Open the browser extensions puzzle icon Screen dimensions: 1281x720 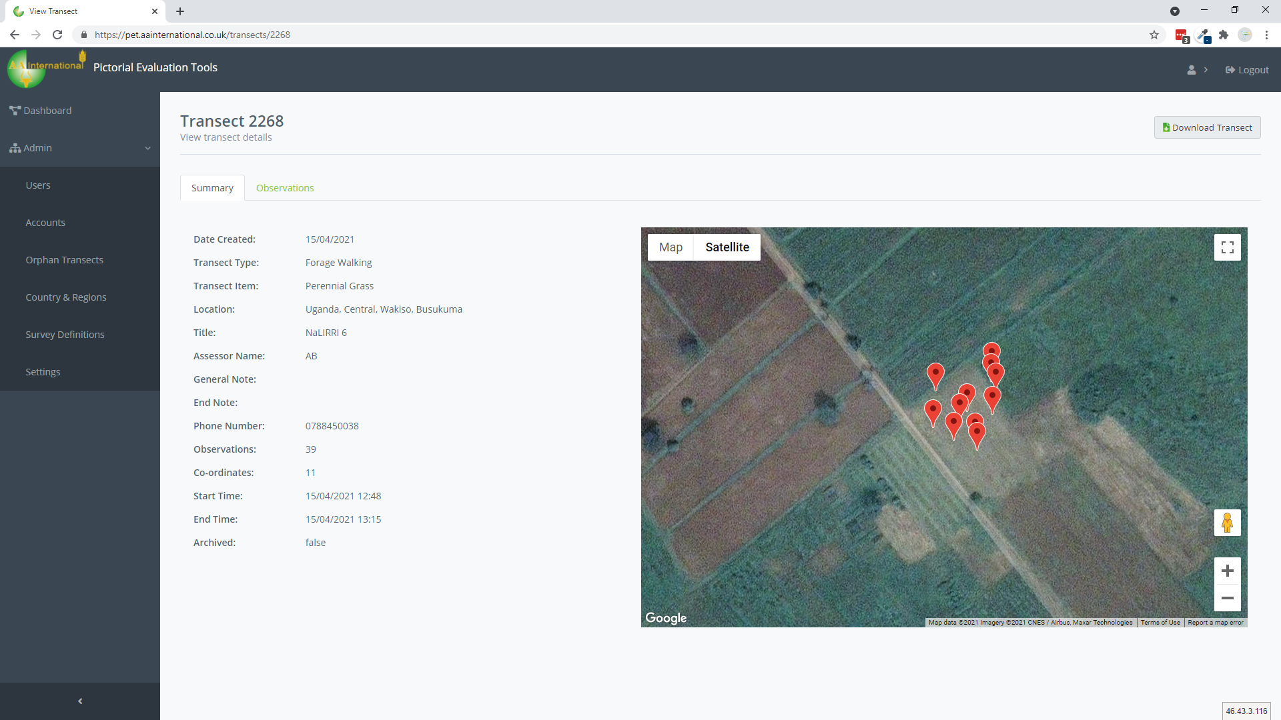(1224, 35)
